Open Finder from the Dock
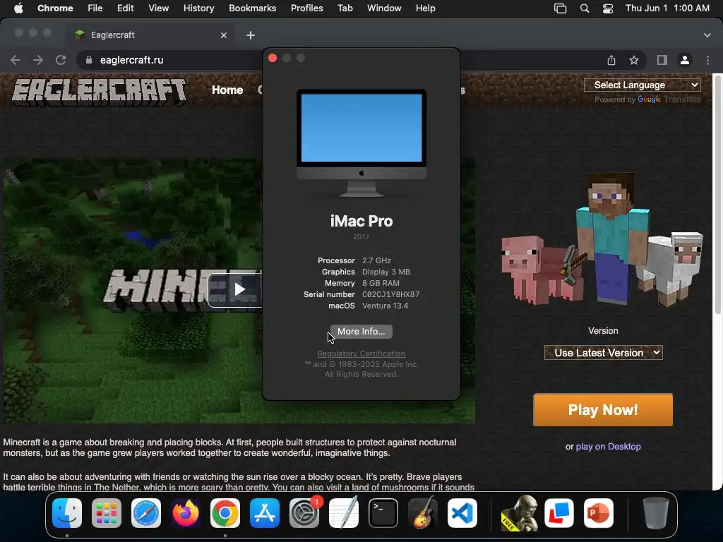This screenshot has height=542, width=723. (x=67, y=513)
